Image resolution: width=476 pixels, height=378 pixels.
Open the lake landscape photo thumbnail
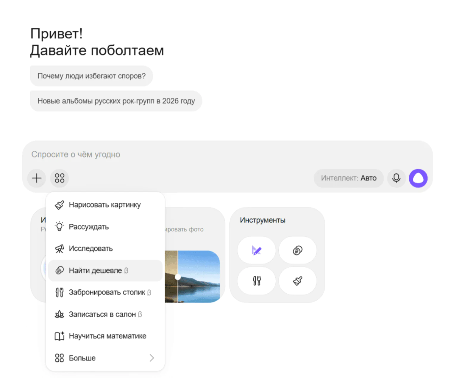pyautogui.click(x=192, y=277)
